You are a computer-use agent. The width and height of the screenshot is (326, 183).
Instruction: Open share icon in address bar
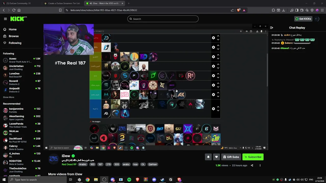pos(232,10)
